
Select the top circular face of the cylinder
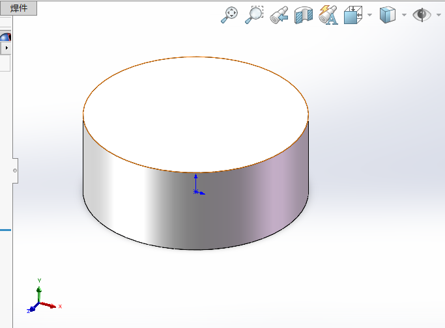195,115
